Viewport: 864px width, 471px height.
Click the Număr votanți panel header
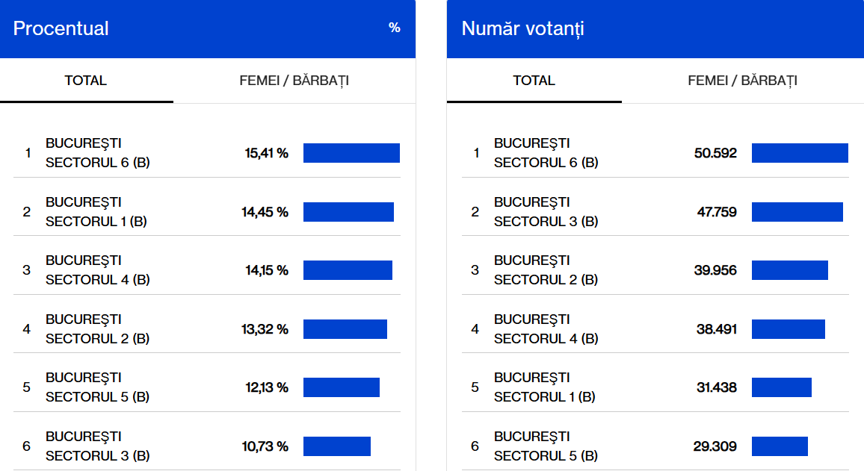(x=523, y=29)
